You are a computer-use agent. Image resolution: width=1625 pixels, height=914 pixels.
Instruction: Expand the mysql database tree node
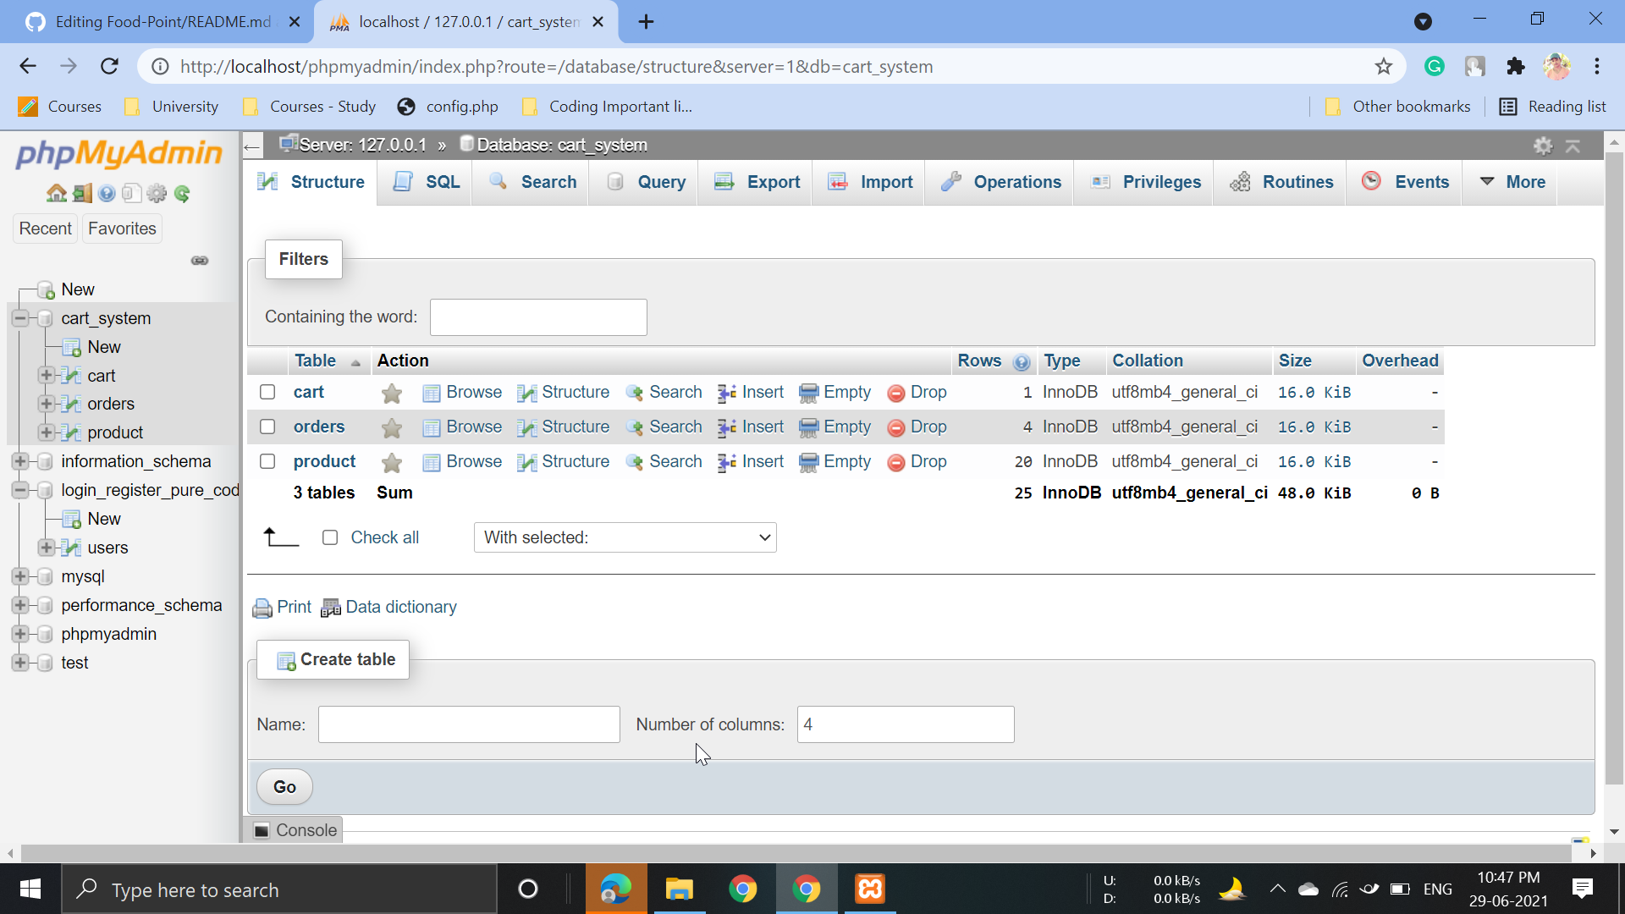(20, 576)
